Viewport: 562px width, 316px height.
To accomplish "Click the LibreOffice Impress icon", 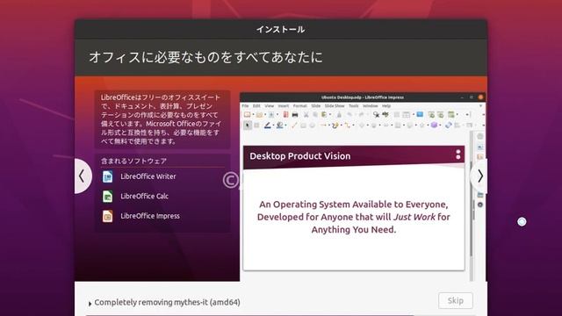I will pyautogui.click(x=107, y=216).
